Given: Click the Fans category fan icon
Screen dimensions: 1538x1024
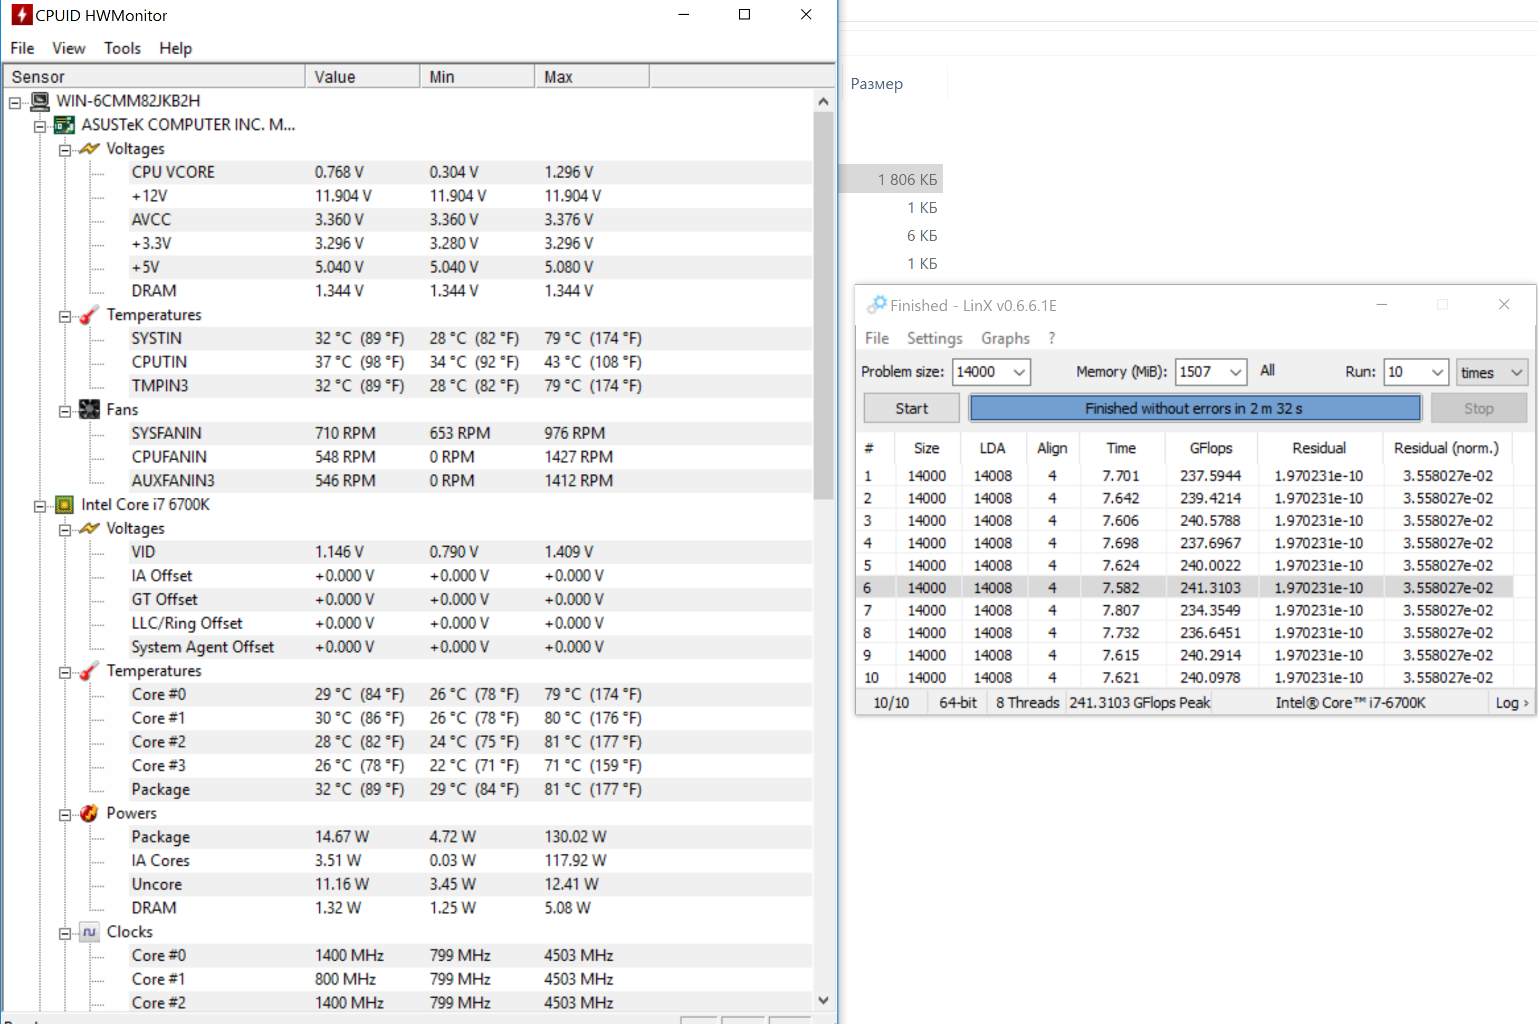Looking at the screenshot, I should tap(89, 410).
